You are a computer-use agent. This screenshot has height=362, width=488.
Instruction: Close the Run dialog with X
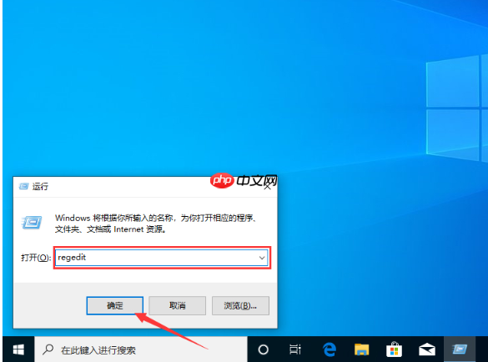click(267, 187)
